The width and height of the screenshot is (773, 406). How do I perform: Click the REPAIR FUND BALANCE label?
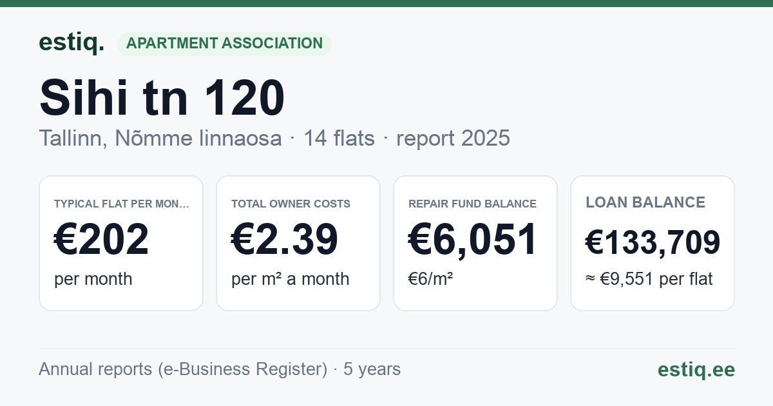pos(473,204)
